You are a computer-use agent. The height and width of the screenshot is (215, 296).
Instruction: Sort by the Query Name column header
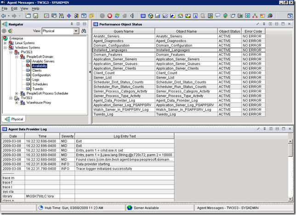(124, 31)
